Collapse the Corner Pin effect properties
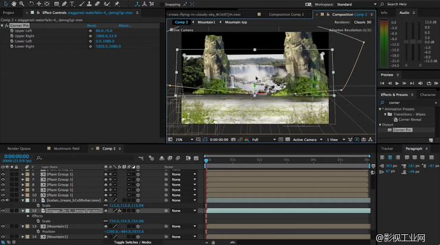 coord(3,25)
